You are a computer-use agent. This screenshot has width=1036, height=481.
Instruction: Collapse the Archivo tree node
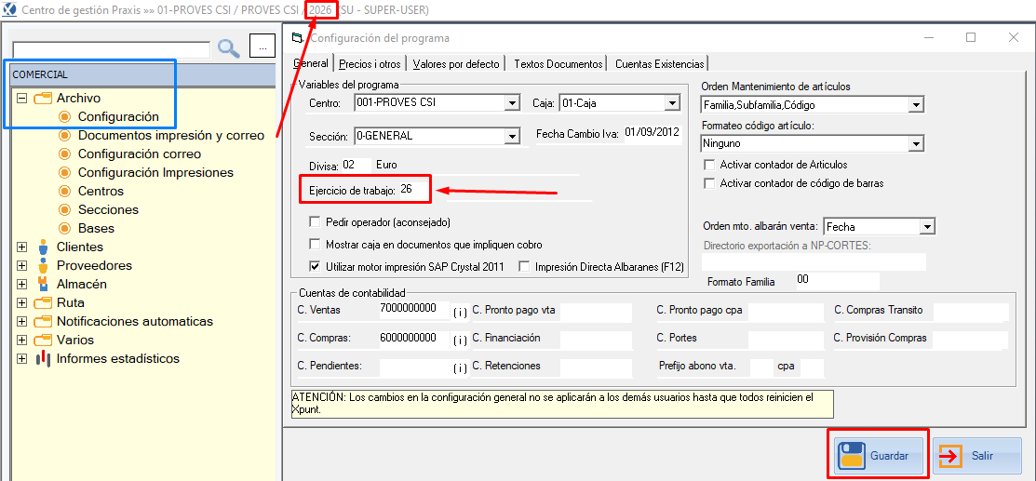point(21,98)
